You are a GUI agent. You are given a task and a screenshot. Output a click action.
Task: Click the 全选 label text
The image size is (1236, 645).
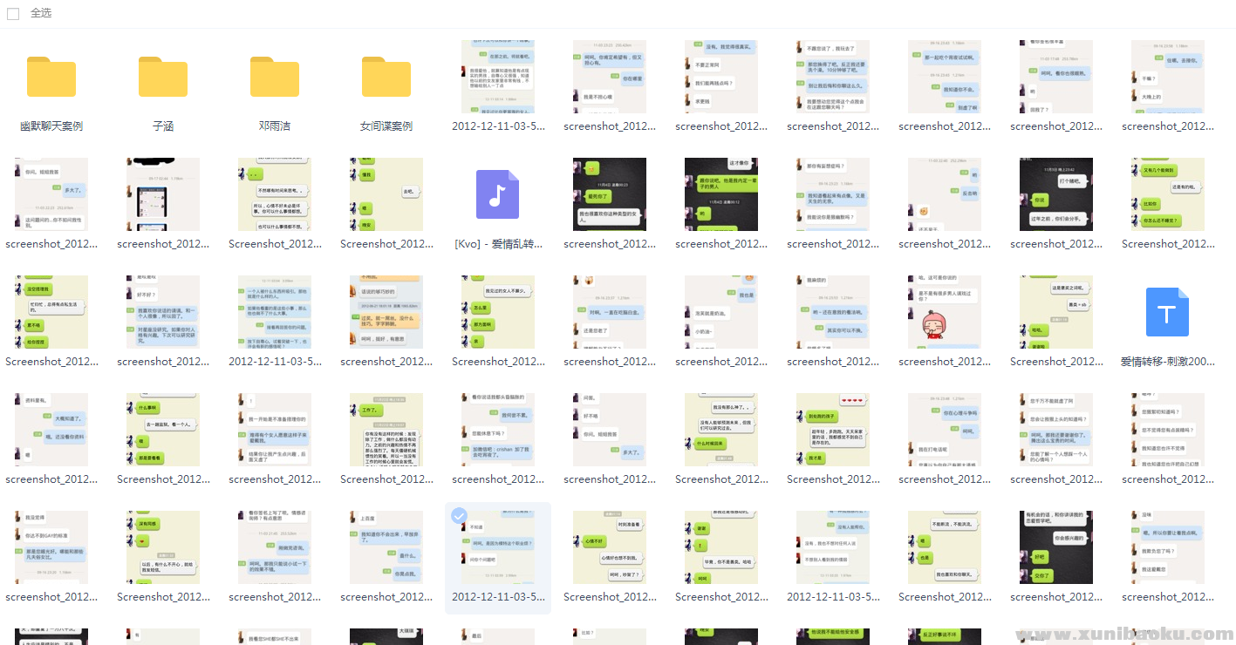pyautogui.click(x=41, y=14)
